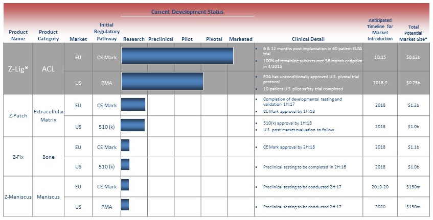The width and height of the screenshot is (433, 220).
Task: Select the Pivotal stage column header
Action: click(x=214, y=39)
